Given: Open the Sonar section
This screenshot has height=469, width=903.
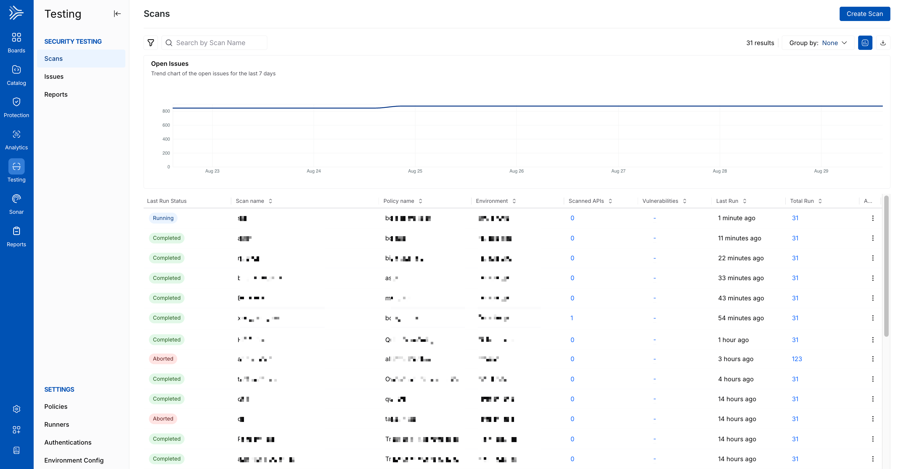Looking at the screenshot, I should [x=17, y=204].
